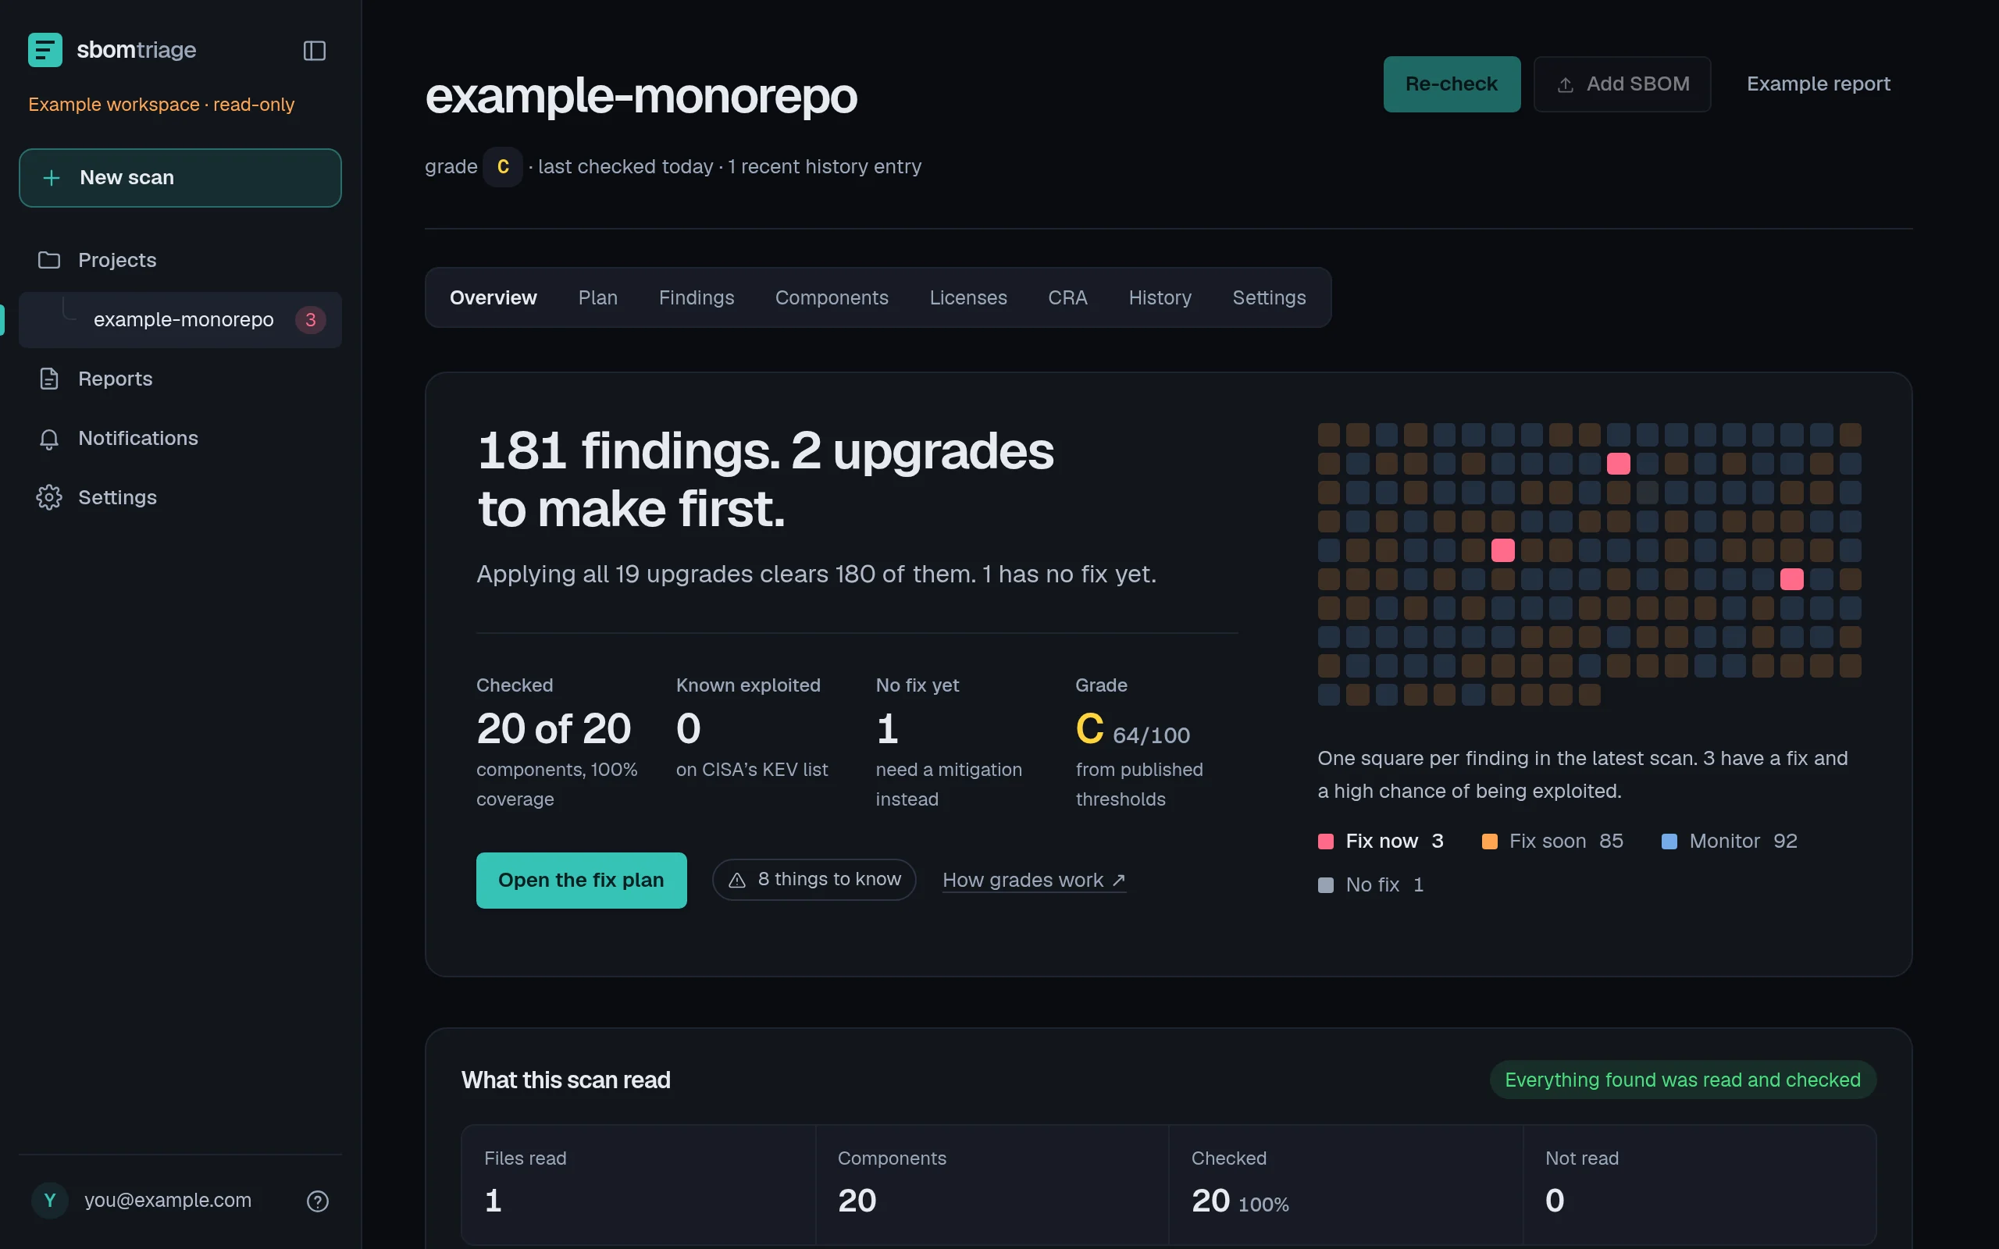
Task: Click the 'No fix yet' value 1
Action: pos(887,728)
